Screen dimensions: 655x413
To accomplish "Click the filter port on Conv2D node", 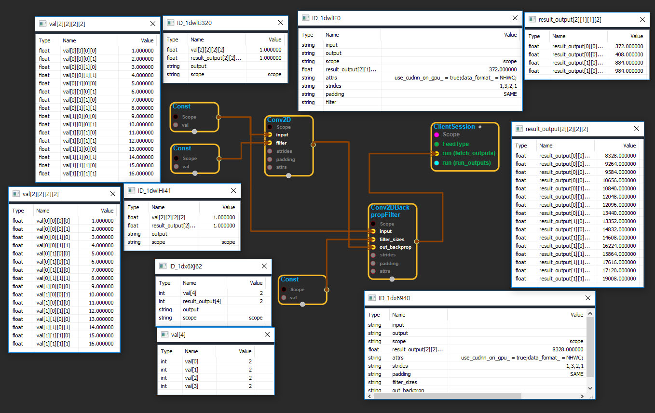I will [x=270, y=143].
